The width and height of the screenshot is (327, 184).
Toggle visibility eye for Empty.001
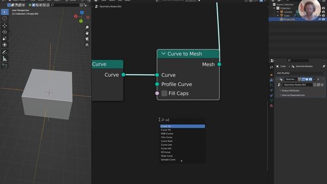(320, 19)
